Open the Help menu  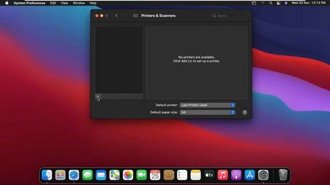point(93,3)
